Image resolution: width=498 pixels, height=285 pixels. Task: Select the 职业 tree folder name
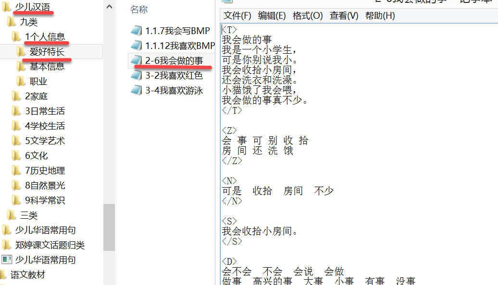coord(38,81)
